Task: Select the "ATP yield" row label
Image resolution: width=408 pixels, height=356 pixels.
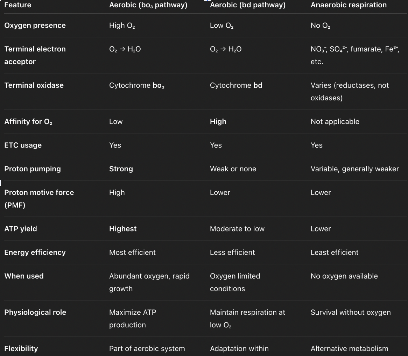Action: click(21, 229)
